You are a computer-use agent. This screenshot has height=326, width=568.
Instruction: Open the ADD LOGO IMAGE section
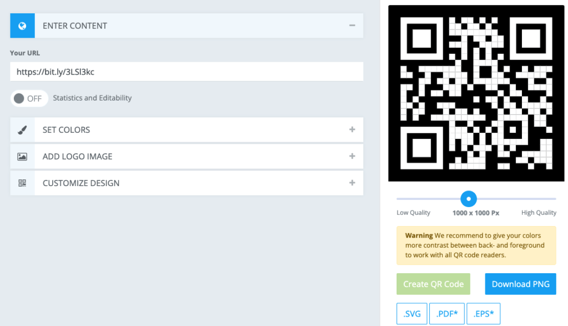(x=186, y=157)
